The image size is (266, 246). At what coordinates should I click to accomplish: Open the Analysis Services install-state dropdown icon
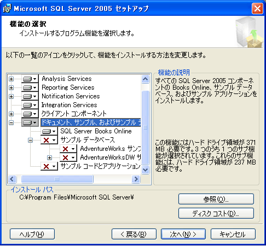pos(30,79)
